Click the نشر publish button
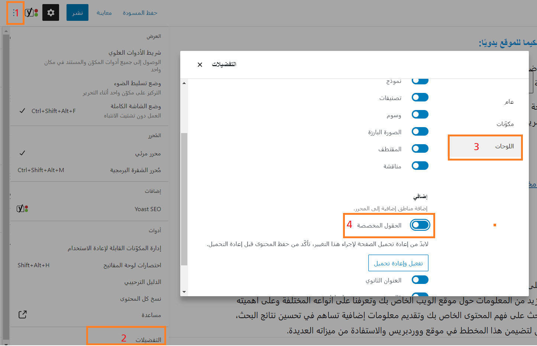This screenshot has height=346, width=537. (x=77, y=13)
